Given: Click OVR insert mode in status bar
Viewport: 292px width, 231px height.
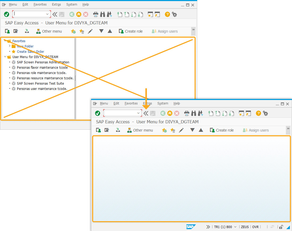Looking at the screenshot, I should [x=255, y=227].
